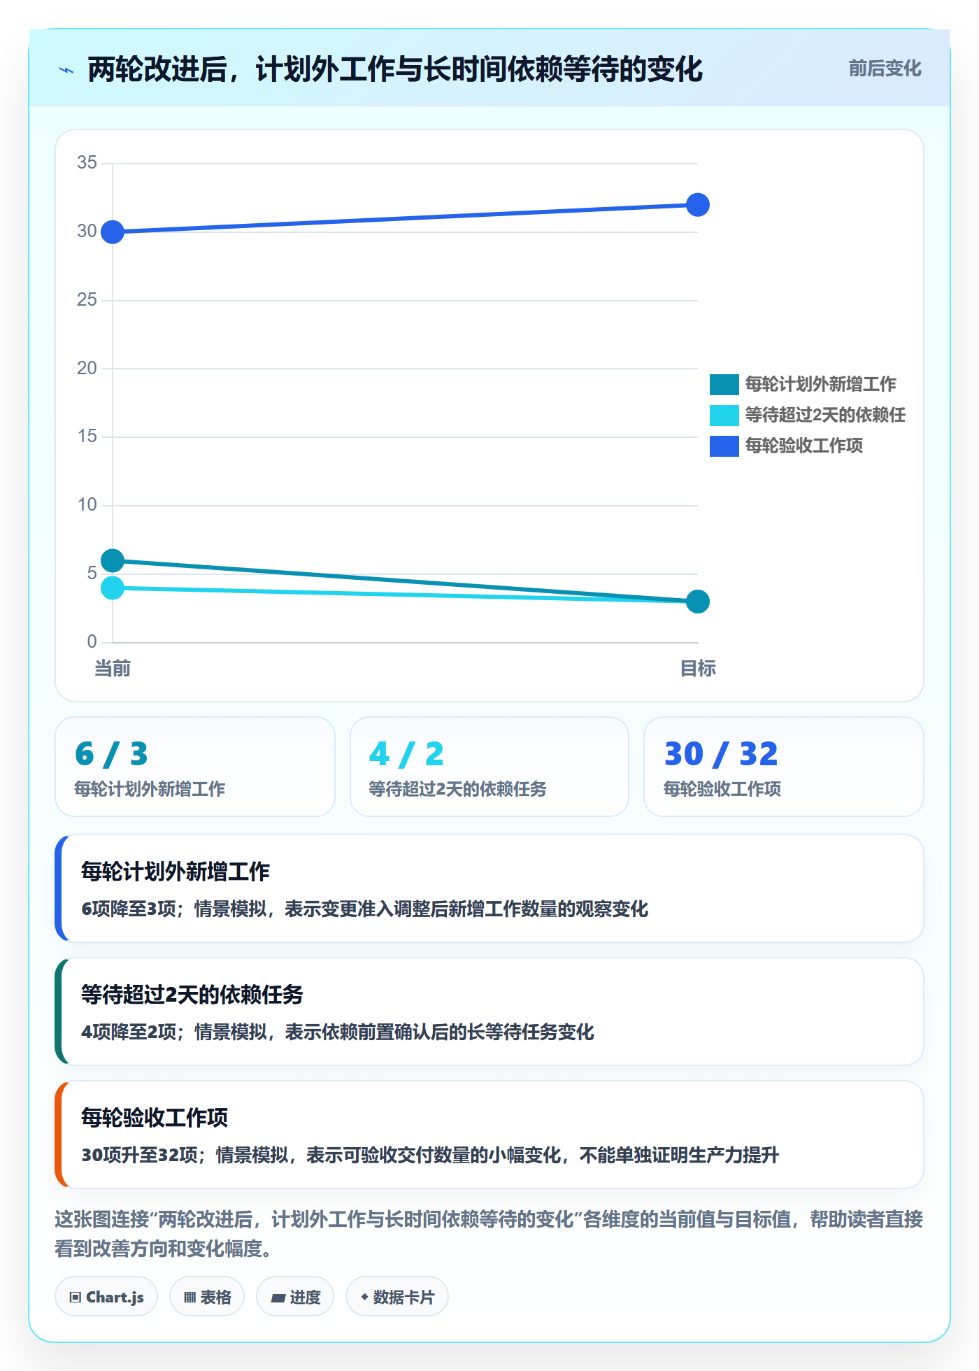Click the 目标 x-axis label
Screen dimensions: 979x1371
[698, 669]
